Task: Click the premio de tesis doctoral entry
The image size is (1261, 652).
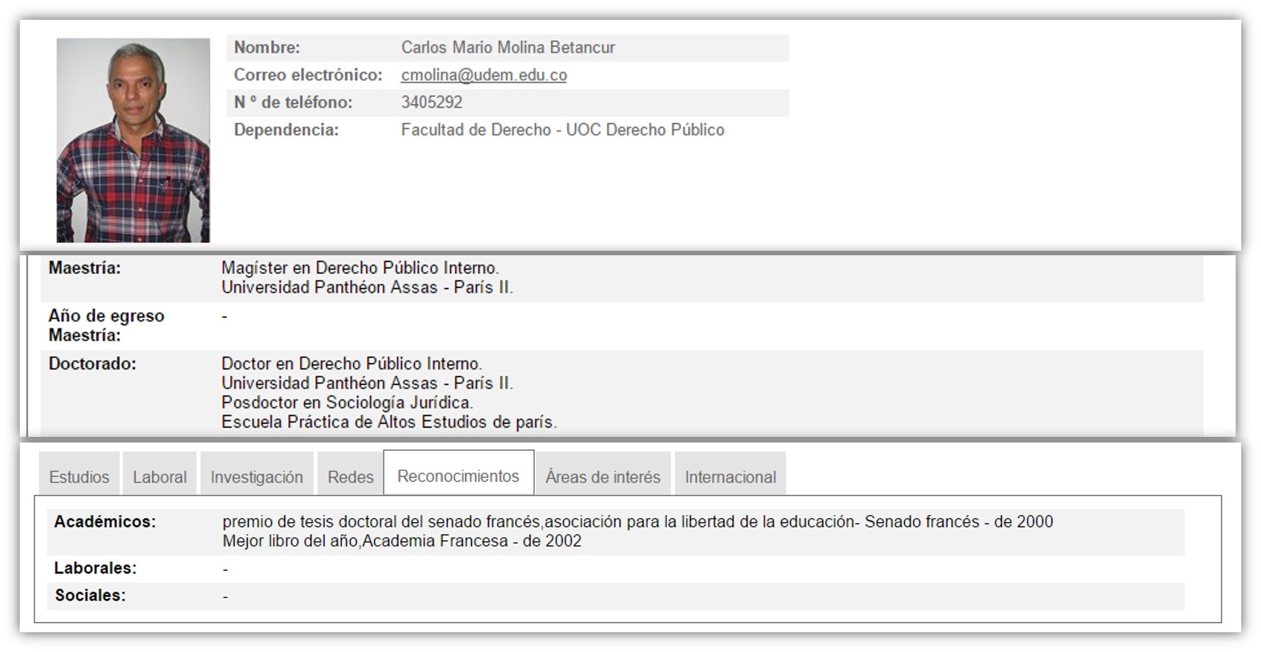Action: pos(637,522)
